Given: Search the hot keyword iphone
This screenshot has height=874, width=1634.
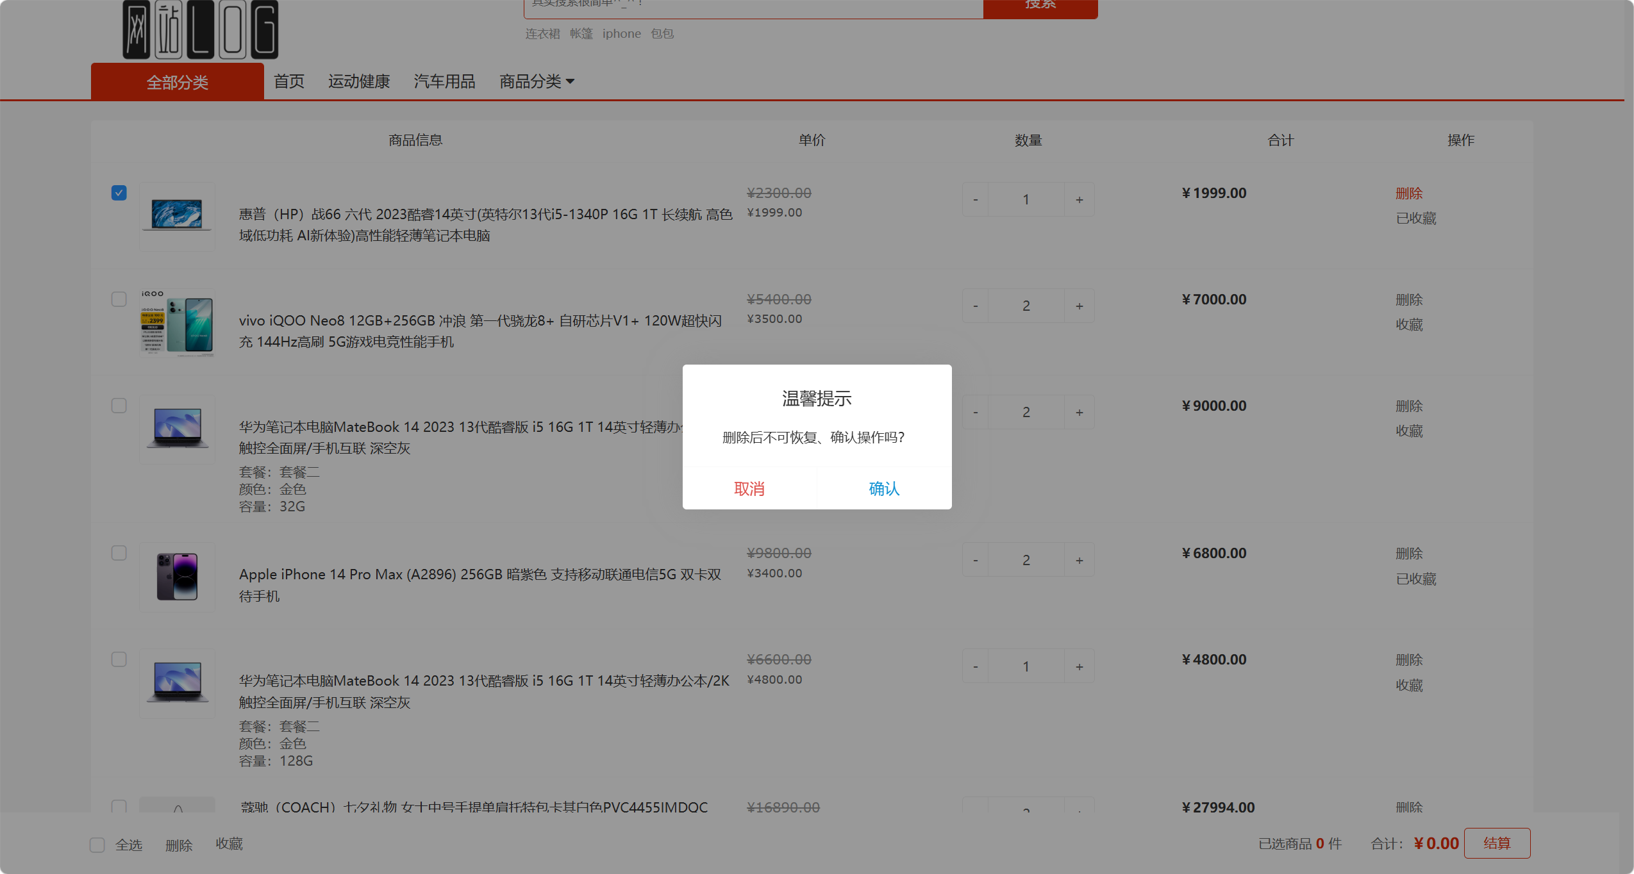Looking at the screenshot, I should point(622,34).
